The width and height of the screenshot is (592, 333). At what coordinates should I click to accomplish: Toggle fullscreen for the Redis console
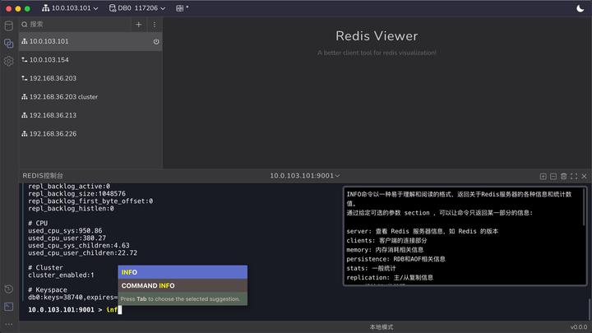(x=574, y=176)
